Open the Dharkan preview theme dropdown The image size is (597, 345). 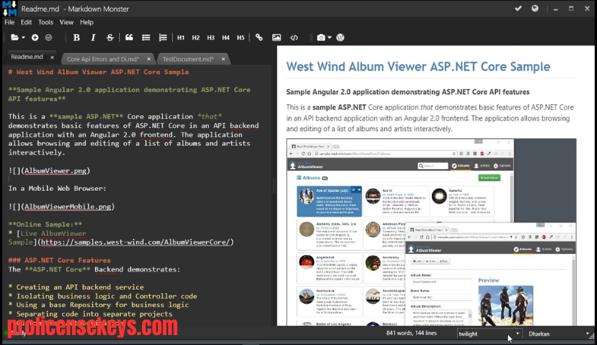[x=558, y=334]
